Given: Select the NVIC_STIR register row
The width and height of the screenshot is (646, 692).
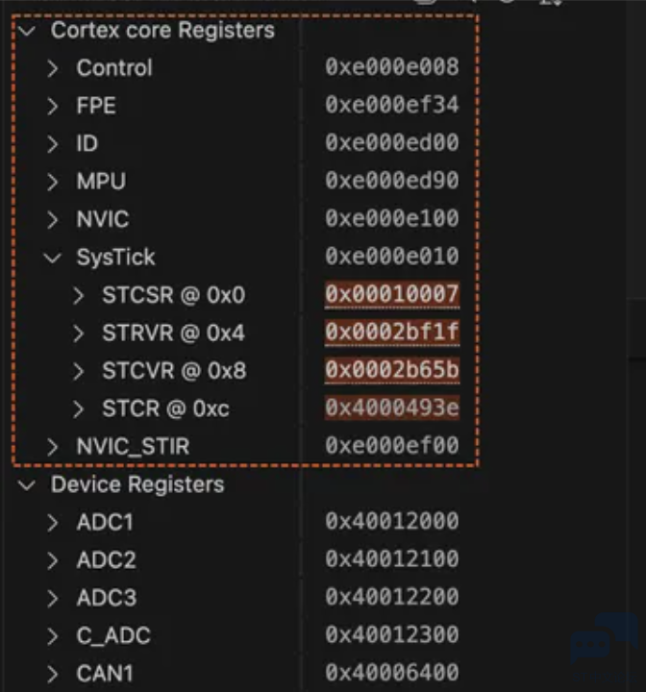Looking at the screenshot, I should [x=133, y=447].
